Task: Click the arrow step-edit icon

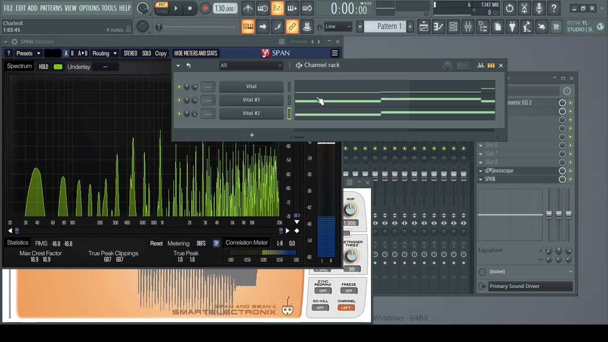Action: click(263, 27)
